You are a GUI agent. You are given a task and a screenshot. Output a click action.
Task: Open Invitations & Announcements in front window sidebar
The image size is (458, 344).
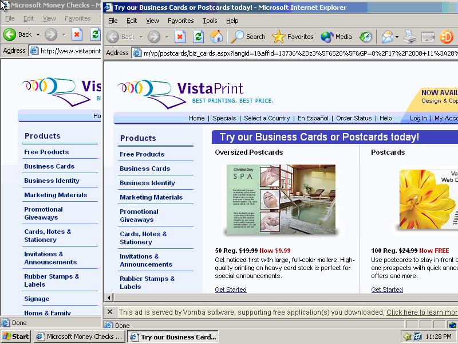[x=146, y=260]
